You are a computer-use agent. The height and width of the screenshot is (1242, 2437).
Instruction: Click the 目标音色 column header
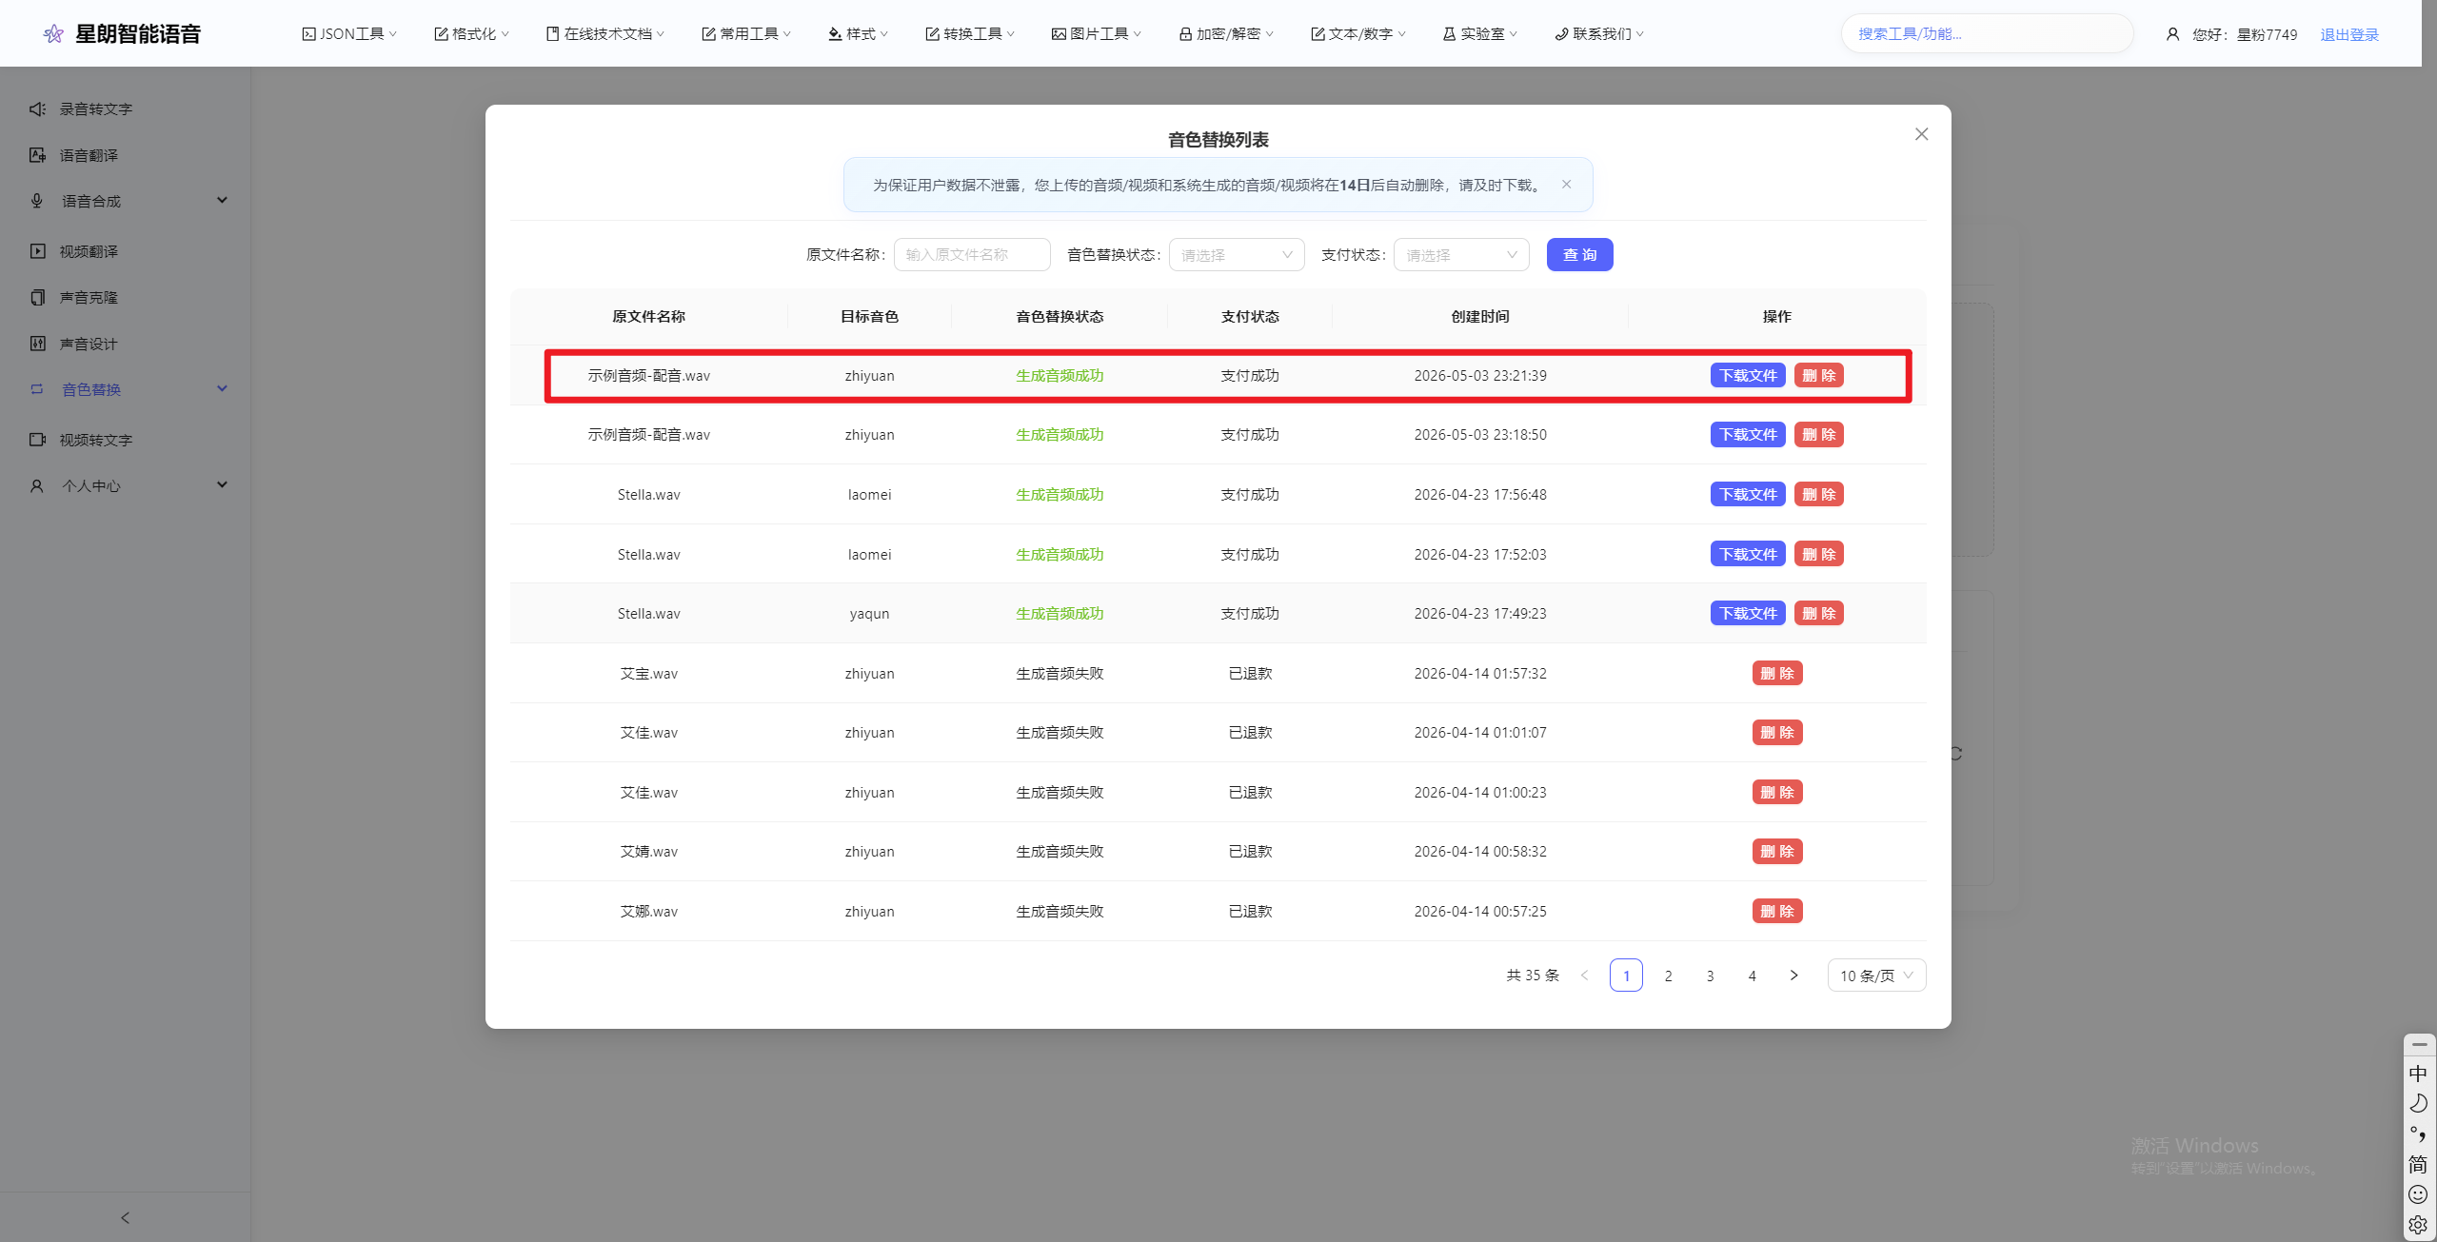pos(869,317)
